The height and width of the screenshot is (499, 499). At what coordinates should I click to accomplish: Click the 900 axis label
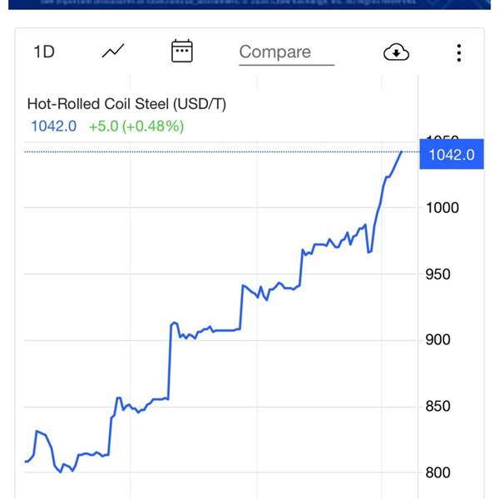[x=438, y=340]
